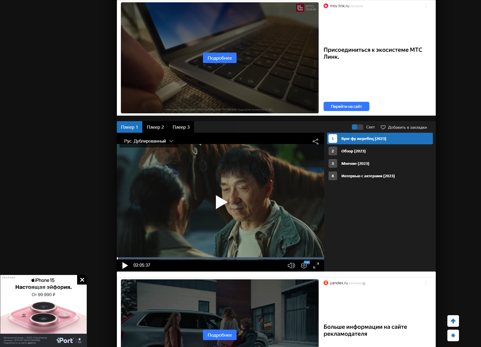Click the blue snowflake button
Image resolution: width=481 pixels, height=347 pixels.
(453, 335)
